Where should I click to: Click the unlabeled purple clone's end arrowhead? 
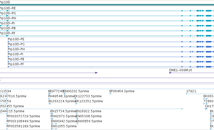pos(96,73)
